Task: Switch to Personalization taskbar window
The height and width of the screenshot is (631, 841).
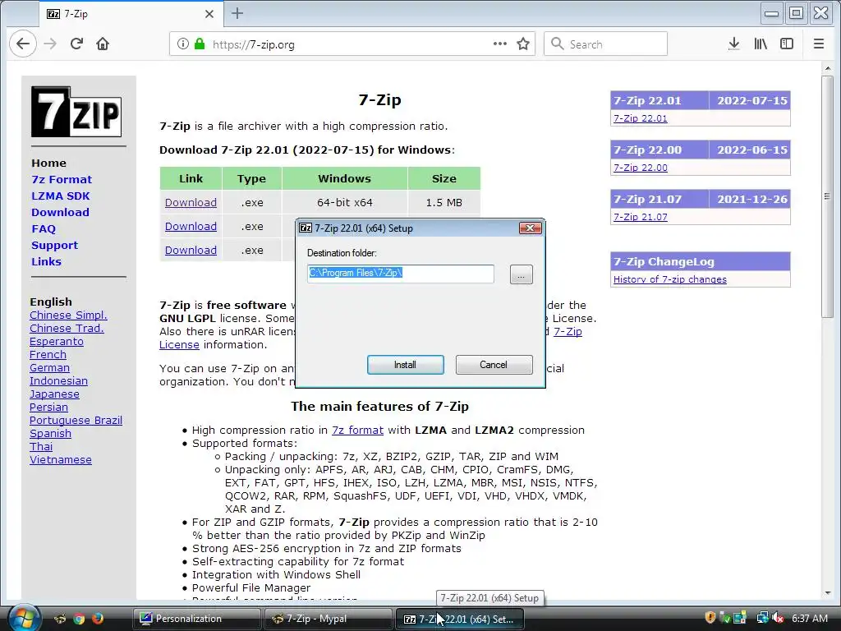Action: point(197,619)
